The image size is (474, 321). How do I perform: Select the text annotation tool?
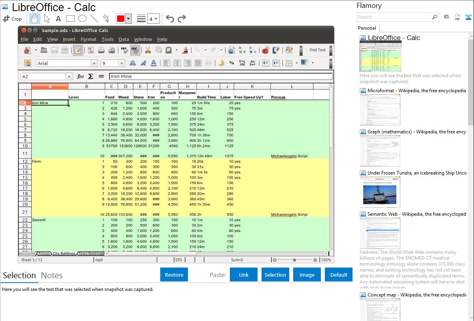click(58, 19)
